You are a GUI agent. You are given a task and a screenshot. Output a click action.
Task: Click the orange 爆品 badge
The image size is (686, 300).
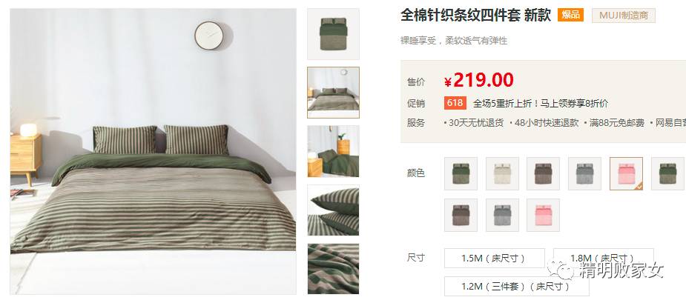point(570,15)
